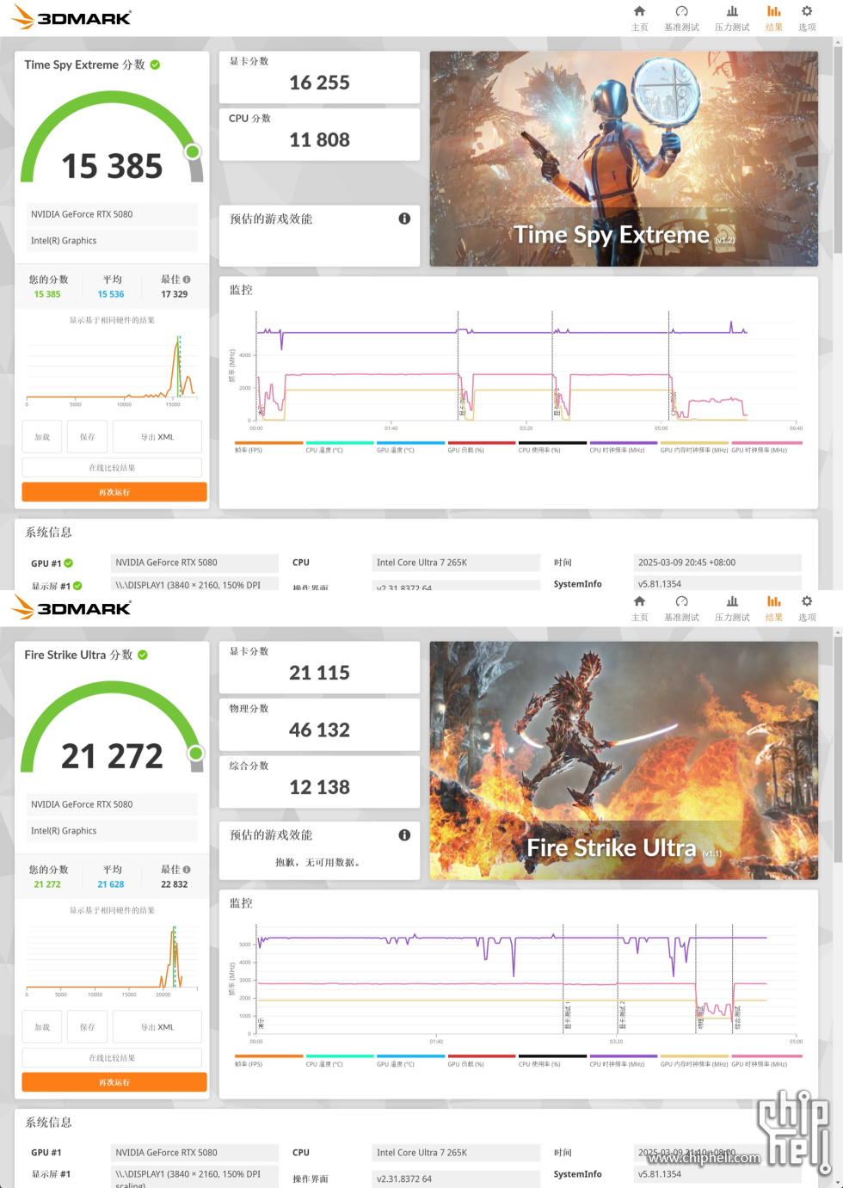Click the Fire Strike window vertical scrollbar

838,748
